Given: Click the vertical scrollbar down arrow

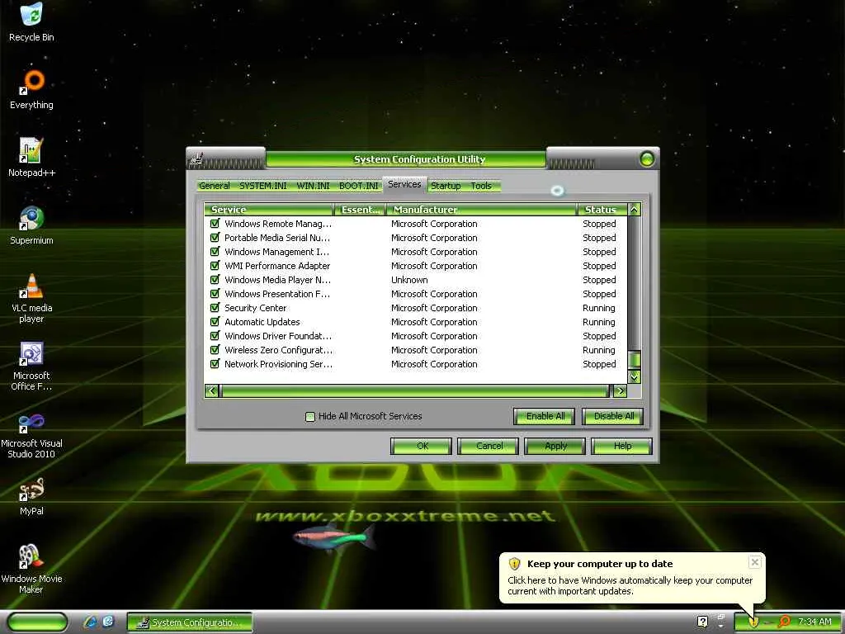Looking at the screenshot, I should 635,376.
